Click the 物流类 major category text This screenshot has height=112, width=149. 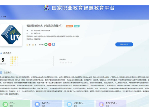point(48,31)
